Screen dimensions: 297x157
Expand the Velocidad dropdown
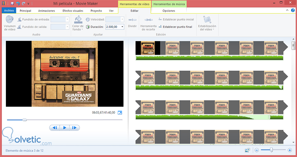(x=122, y=19)
